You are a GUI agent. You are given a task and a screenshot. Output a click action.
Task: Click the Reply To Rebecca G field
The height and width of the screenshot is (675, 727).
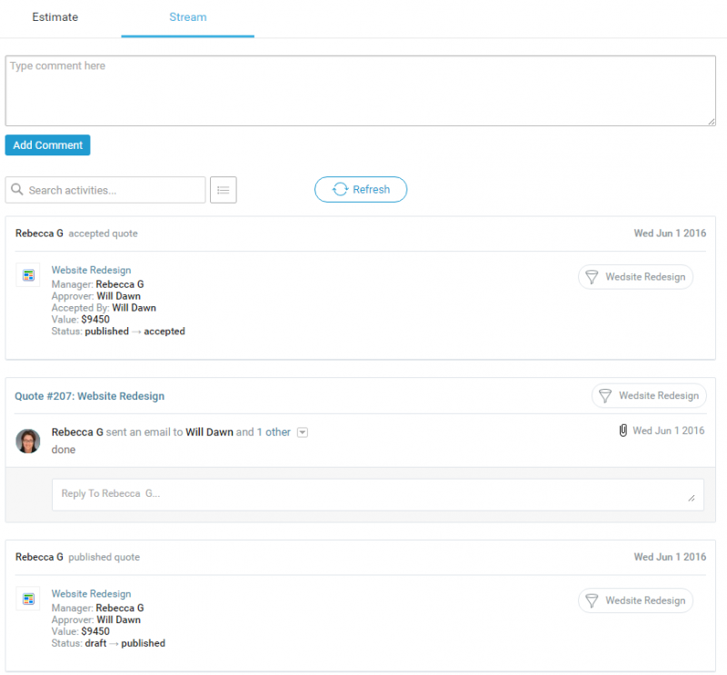[377, 494]
